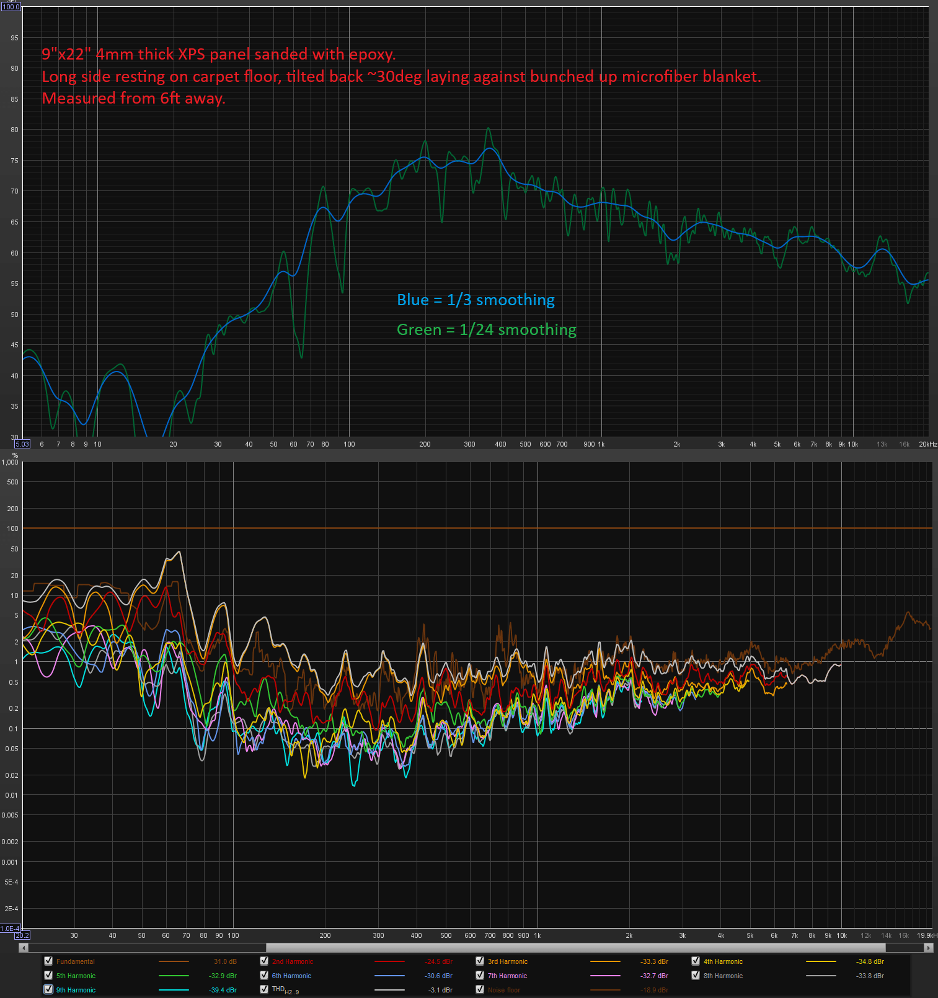Click the 9th Harmonic cyan line swatch
Screen dimensions: 938x998
(x=174, y=990)
